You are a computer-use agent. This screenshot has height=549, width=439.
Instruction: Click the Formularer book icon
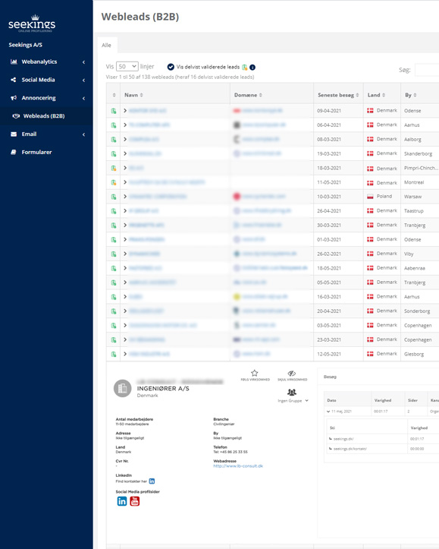point(14,152)
